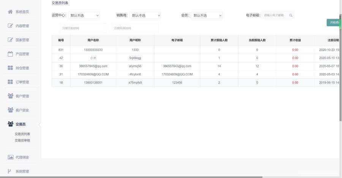Click username 小米
The width and height of the screenshot is (342, 178).
coord(93,58)
